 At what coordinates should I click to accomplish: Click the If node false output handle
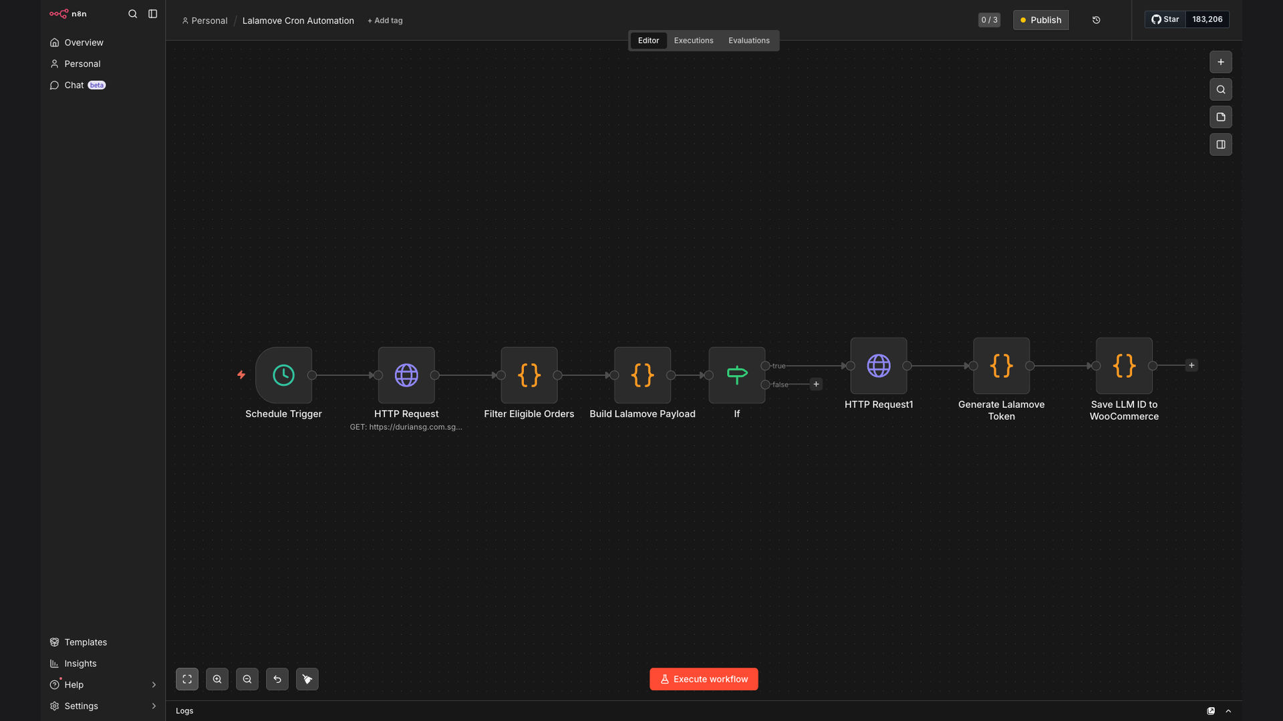(765, 385)
